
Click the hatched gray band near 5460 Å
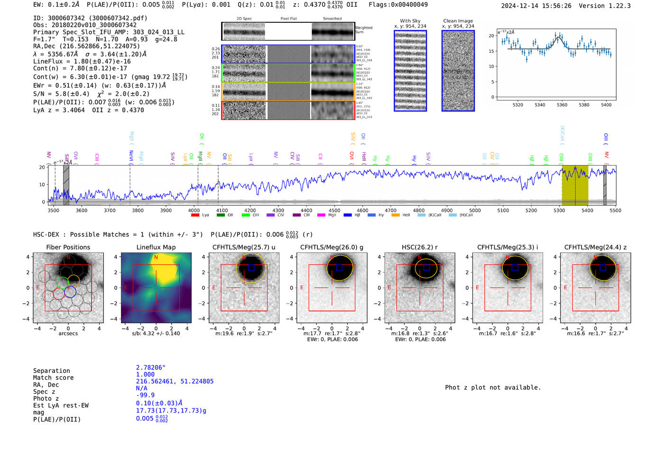click(x=605, y=185)
